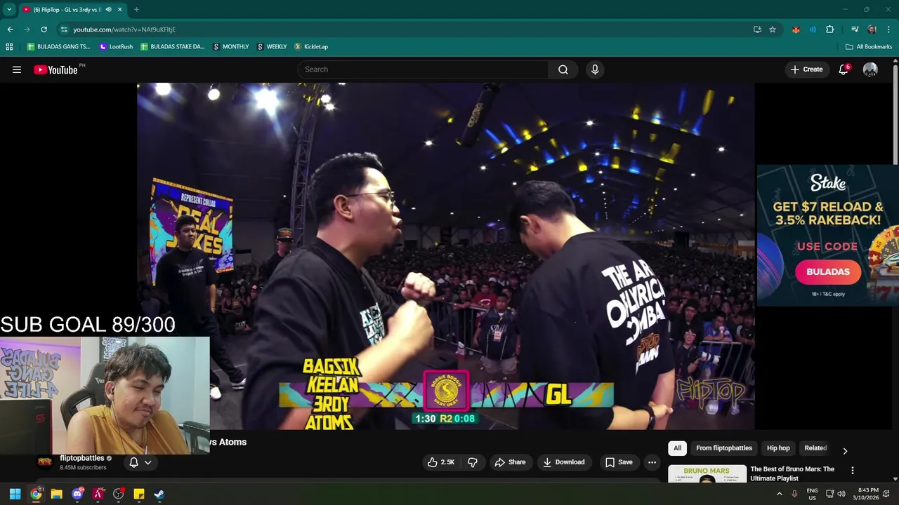Select the Related chip
The image size is (899, 505).
[815, 448]
